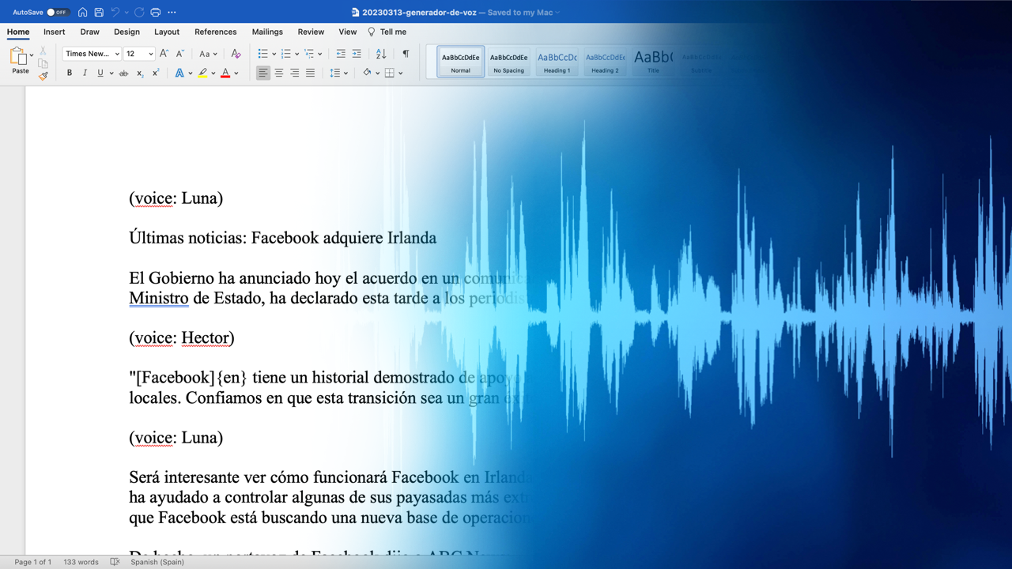Open the title bar more options ellipsis
This screenshot has height=569, width=1012.
[172, 13]
